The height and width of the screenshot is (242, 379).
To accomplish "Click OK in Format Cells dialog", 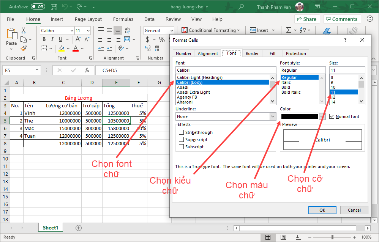I will [322, 210].
